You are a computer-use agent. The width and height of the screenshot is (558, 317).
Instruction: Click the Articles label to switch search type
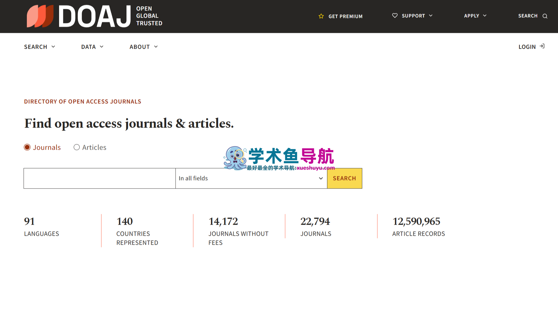click(94, 147)
